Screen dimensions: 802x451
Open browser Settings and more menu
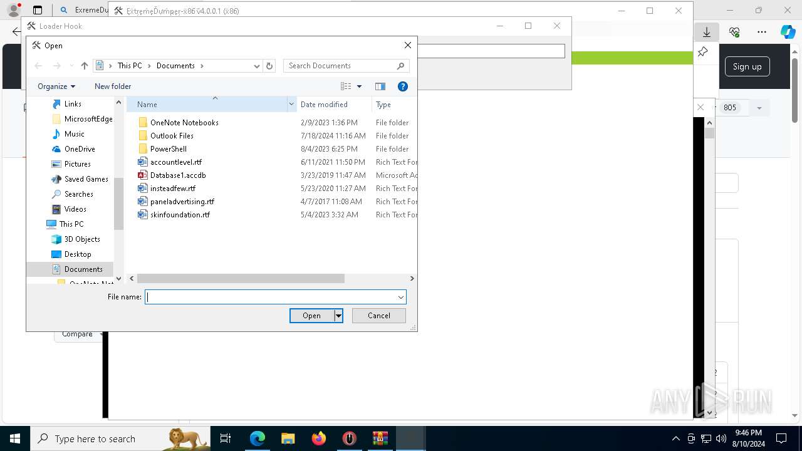point(761,32)
